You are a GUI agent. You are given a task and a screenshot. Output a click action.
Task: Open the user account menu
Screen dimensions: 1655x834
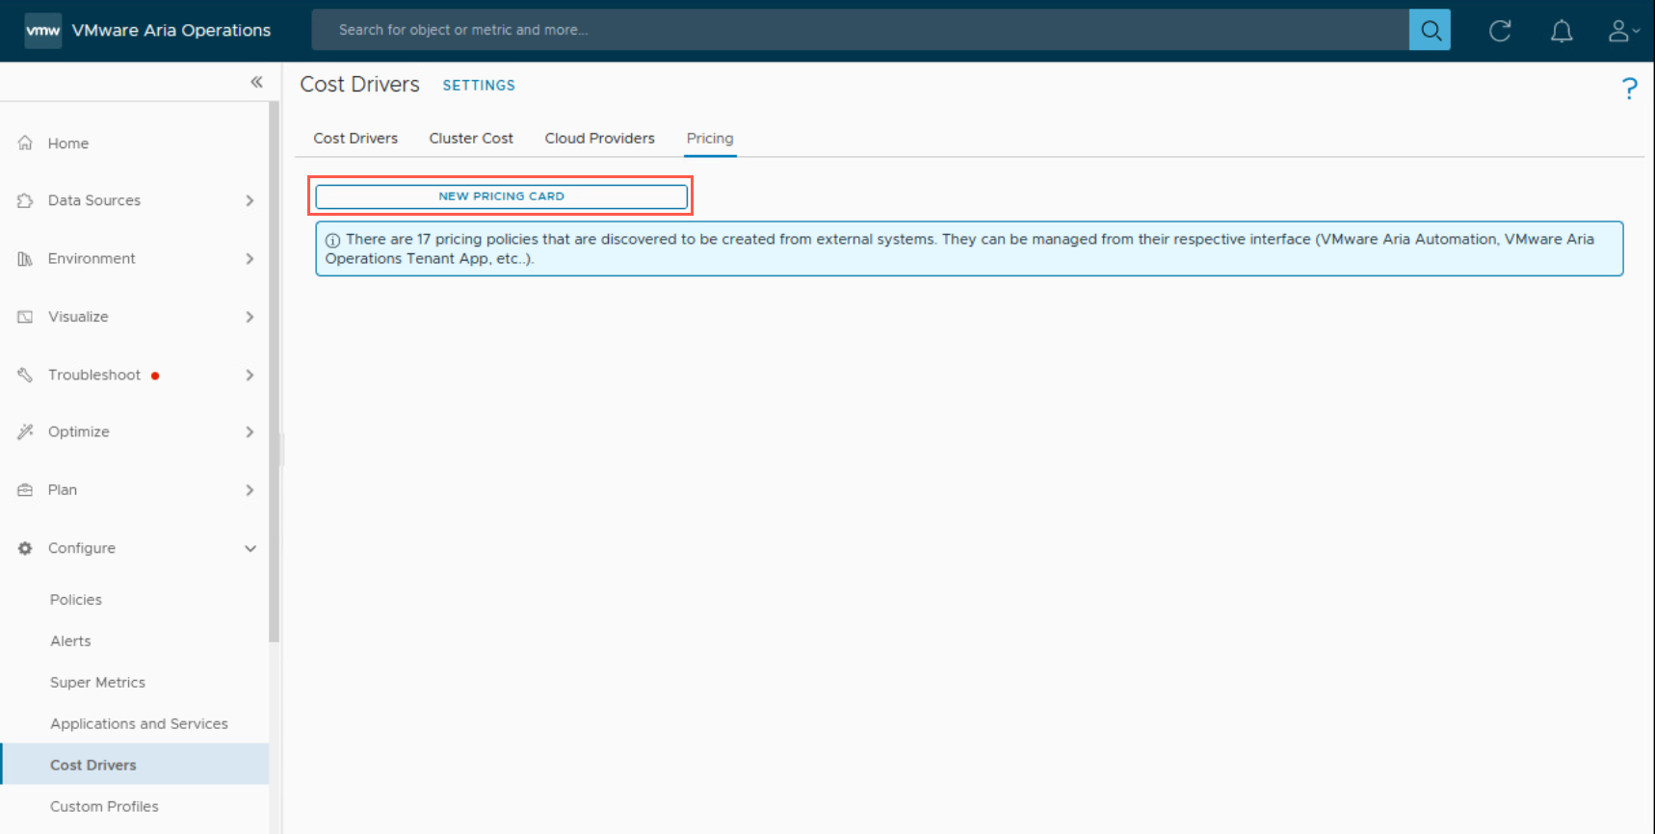click(1621, 31)
